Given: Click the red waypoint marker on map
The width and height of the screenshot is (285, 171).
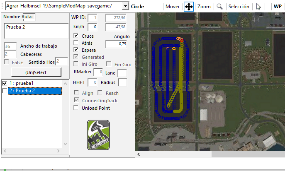Looking at the screenshot, I should (181, 40).
